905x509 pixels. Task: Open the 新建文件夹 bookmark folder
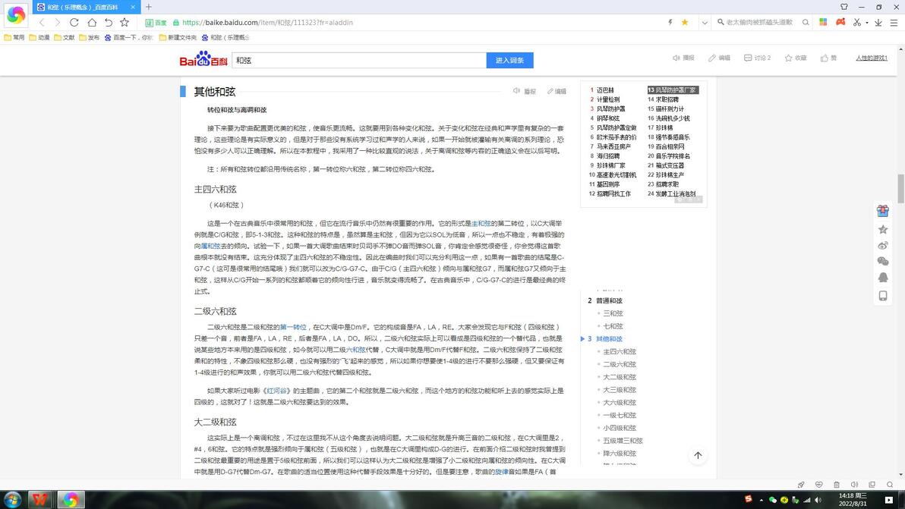178,37
